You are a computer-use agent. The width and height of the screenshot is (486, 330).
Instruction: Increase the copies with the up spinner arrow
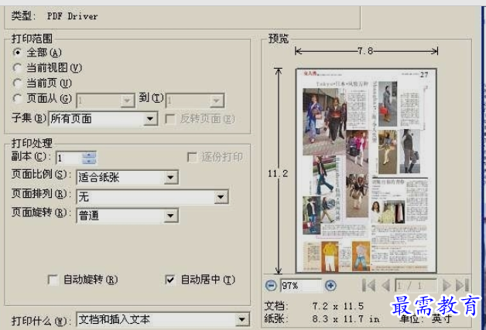tap(89, 155)
